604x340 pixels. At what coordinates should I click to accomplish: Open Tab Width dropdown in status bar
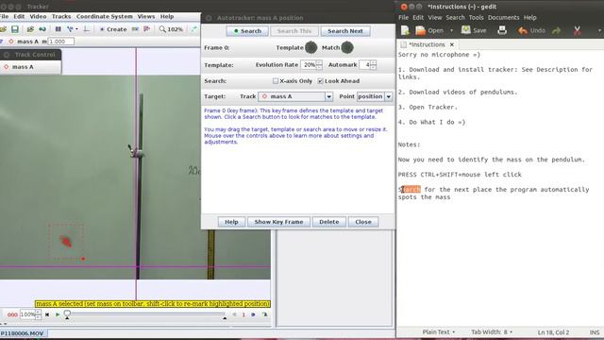click(492, 331)
